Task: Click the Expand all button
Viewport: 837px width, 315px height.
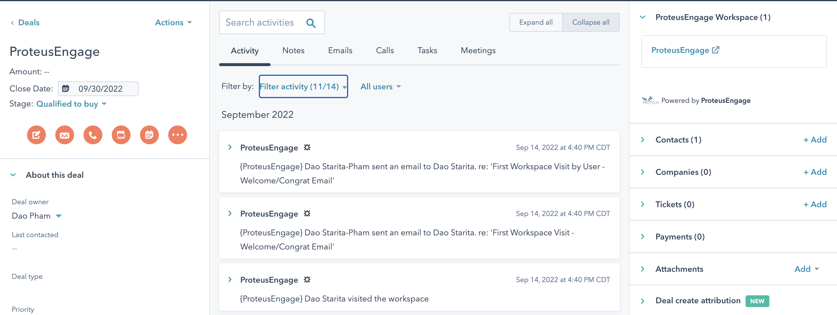Action: (536, 22)
